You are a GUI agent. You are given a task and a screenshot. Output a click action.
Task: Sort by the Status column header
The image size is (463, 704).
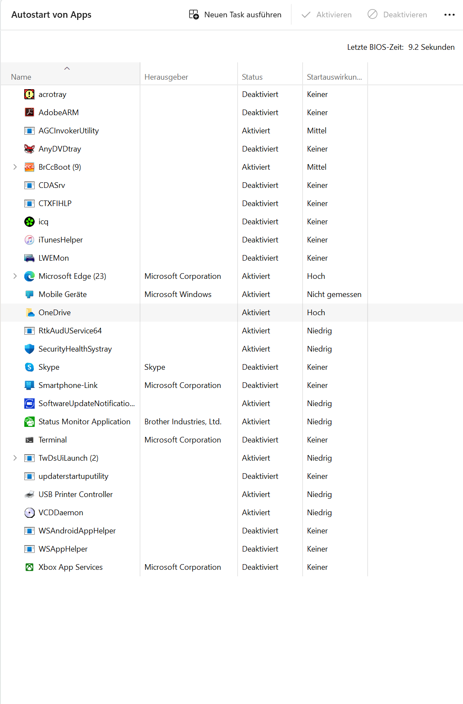coord(270,74)
